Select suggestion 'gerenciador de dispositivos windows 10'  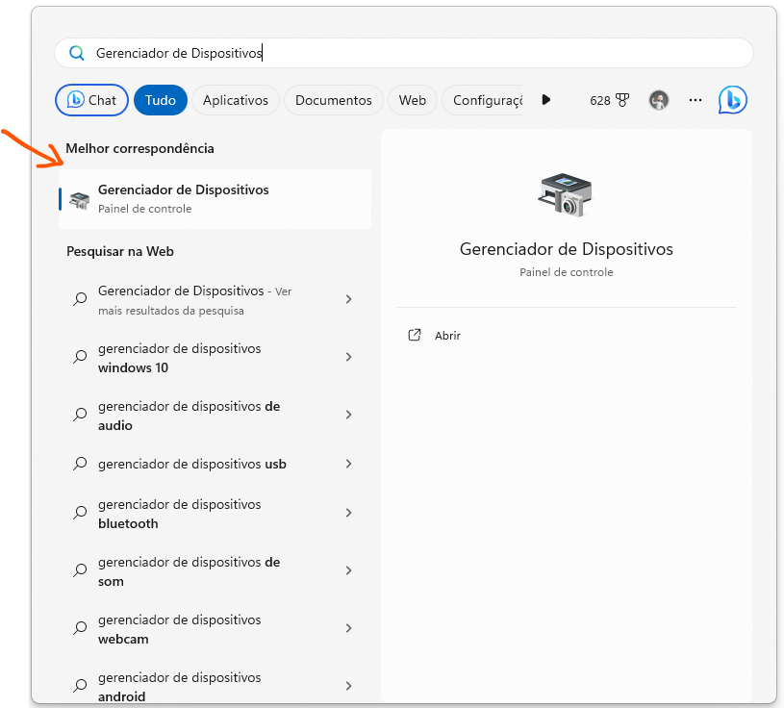tap(215, 358)
